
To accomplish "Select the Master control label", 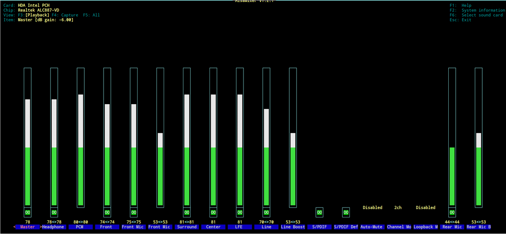I will pos(28,227).
